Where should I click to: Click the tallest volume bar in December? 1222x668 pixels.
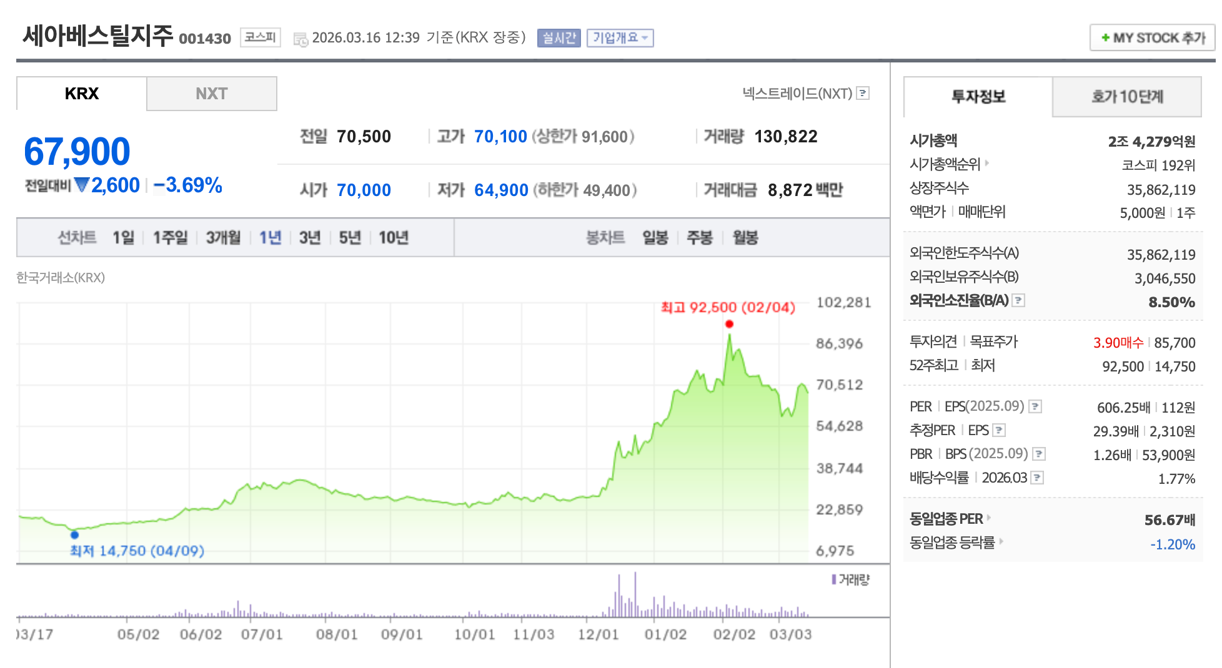point(635,594)
